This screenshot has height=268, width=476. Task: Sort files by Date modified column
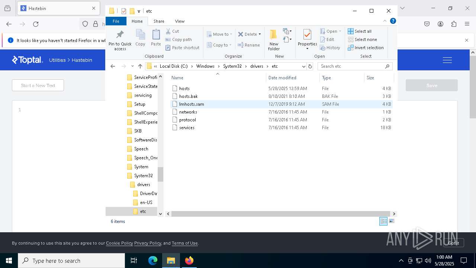point(293,78)
